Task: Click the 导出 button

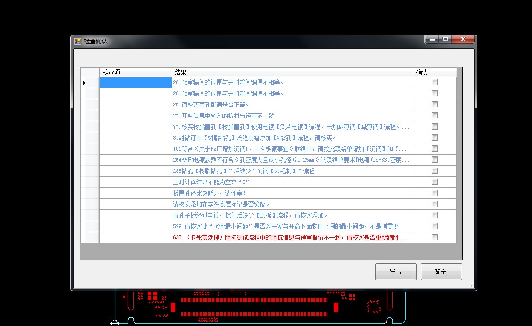Action: coord(396,272)
